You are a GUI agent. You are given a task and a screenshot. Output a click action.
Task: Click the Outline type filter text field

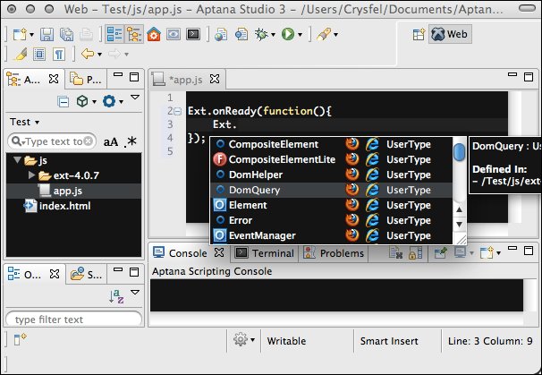point(74,319)
